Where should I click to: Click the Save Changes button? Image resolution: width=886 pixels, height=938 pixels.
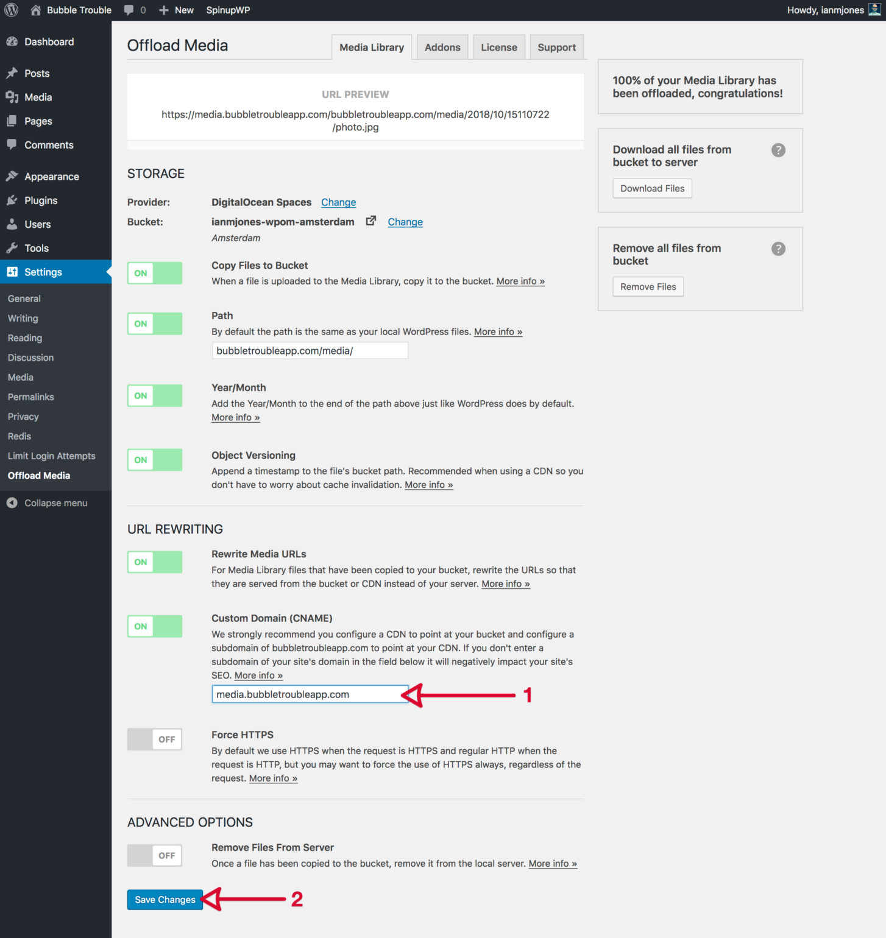coord(165,900)
